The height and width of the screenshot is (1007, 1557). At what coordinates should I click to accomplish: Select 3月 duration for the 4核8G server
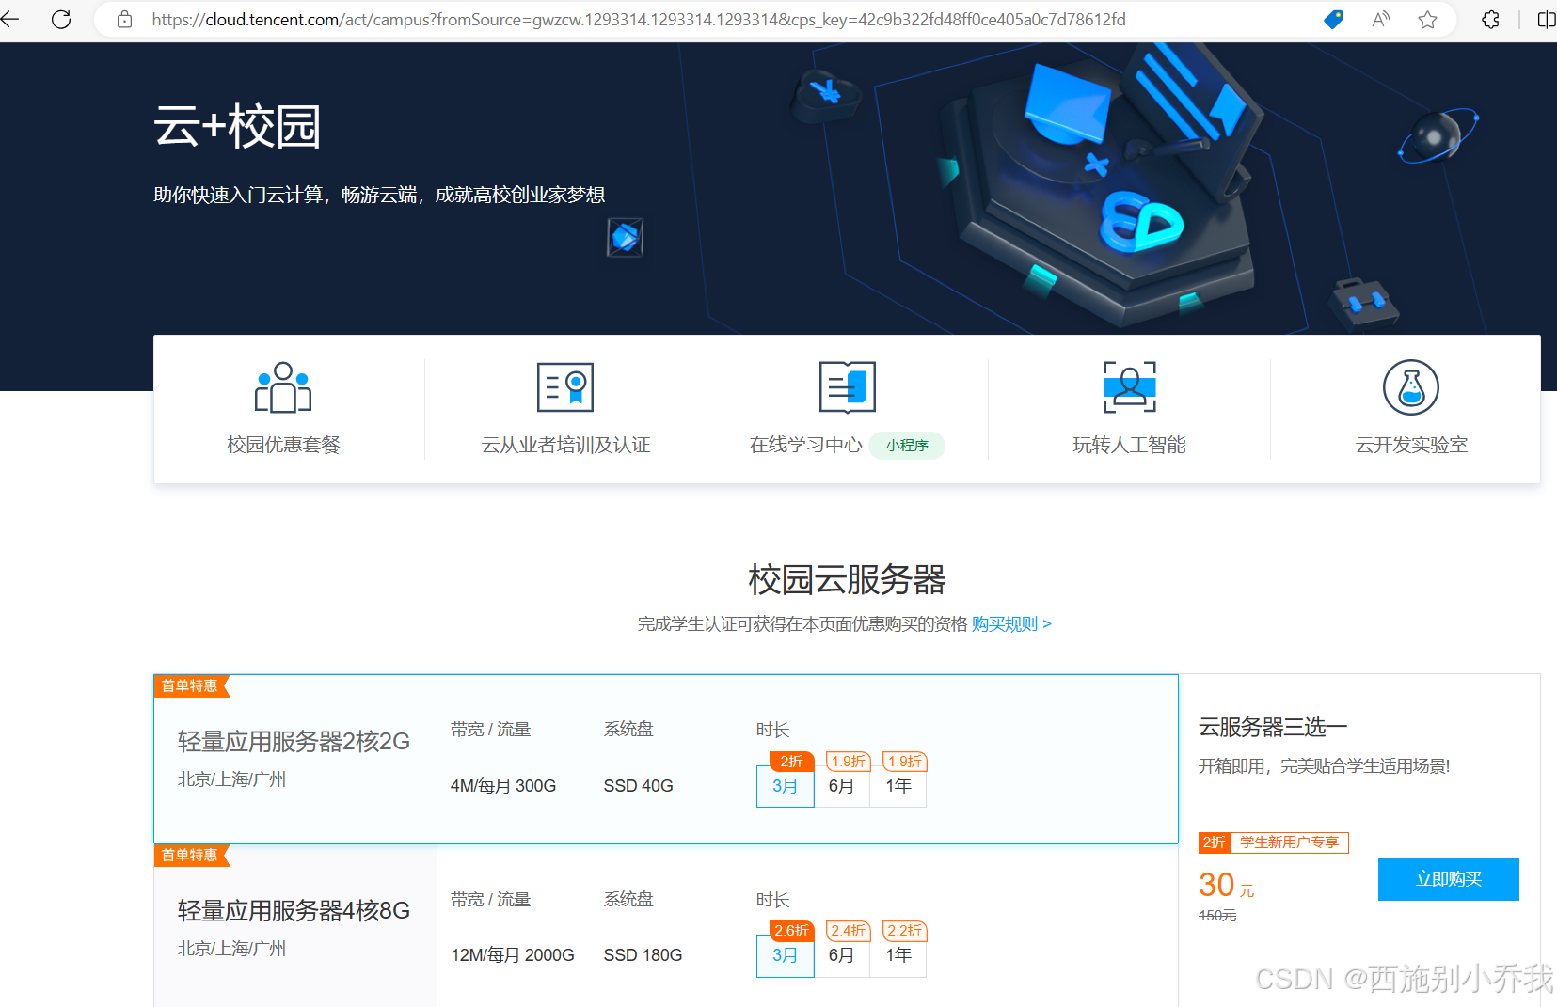[x=786, y=955]
